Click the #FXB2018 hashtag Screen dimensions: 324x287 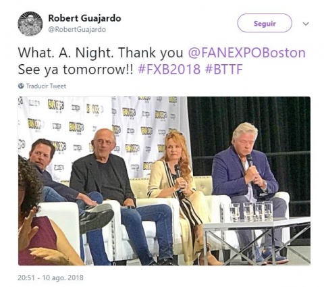click(x=169, y=70)
